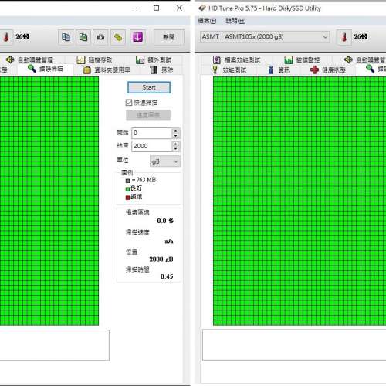This screenshot has width=386, height=386.
Task: Decrease the end value 2000 with the down arrow
Action: [x=175, y=148]
